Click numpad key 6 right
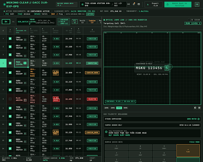 164,154
